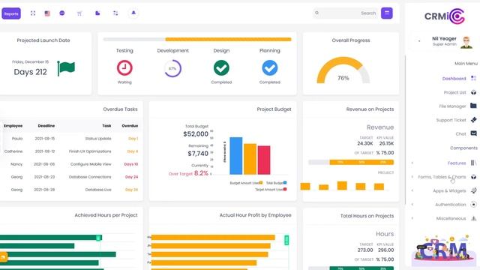Click the CRMi logo
The width and height of the screenshot is (480, 270).
pyautogui.click(x=445, y=16)
